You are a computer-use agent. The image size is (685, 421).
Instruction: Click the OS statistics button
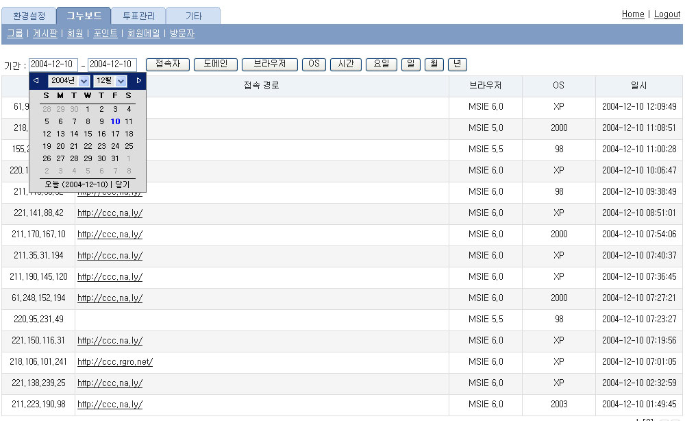pyautogui.click(x=314, y=64)
